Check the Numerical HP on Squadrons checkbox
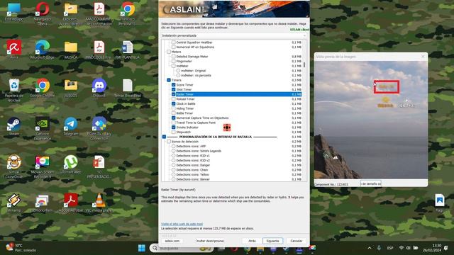This screenshot has width=454, height=255. (x=173, y=47)
